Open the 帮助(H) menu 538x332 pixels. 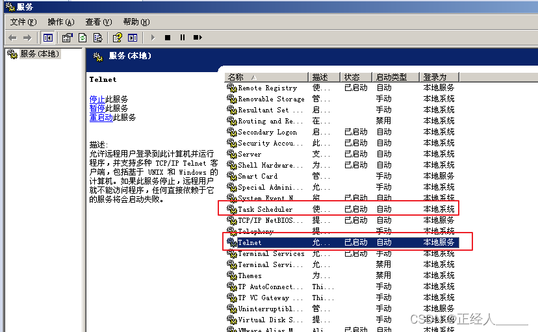tap(136, 22)
